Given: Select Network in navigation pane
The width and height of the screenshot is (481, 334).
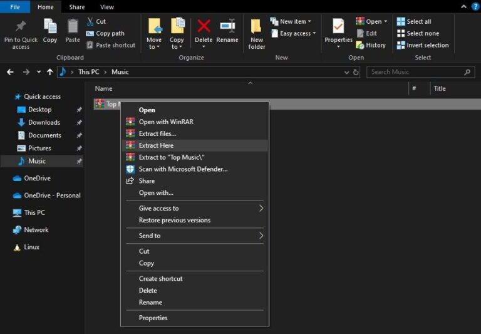Looking at the screenshot, I should tap(36, 230).
